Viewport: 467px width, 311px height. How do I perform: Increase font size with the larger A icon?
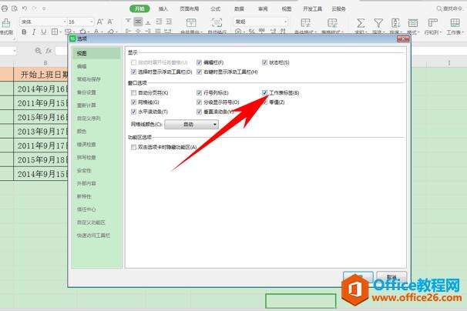click(100, 22)
